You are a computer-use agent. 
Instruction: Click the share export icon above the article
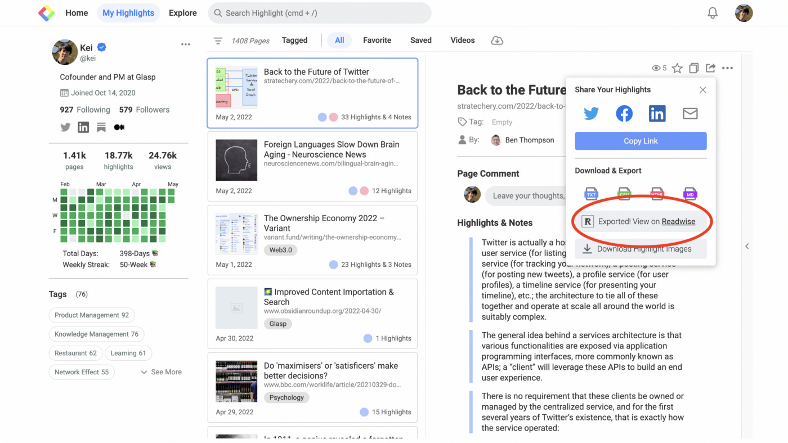point(711,68)
